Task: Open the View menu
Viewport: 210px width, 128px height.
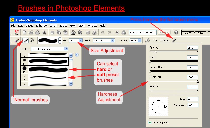Action: click(x=81, y=26)
